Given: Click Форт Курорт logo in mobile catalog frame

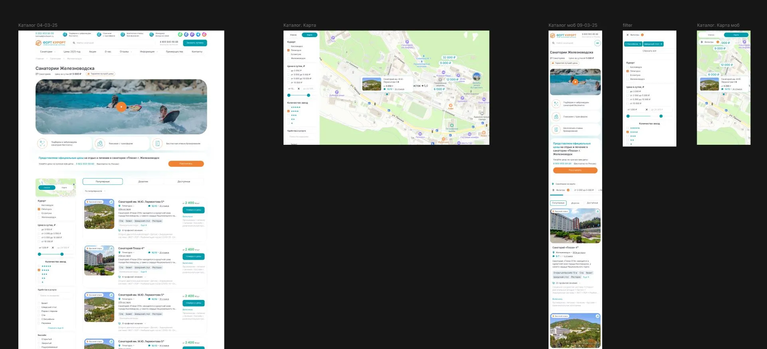Looking at the screenshot, I should pyautogui.click(x=563, y=35).
